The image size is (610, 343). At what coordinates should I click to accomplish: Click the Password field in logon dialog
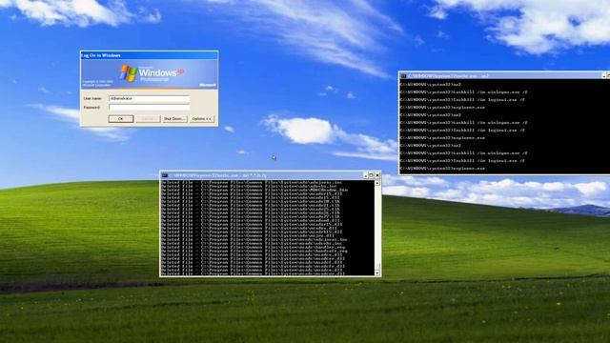(150, 107)
